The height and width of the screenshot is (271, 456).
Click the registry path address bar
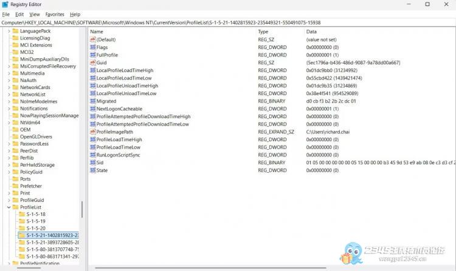tap(228, 22)
